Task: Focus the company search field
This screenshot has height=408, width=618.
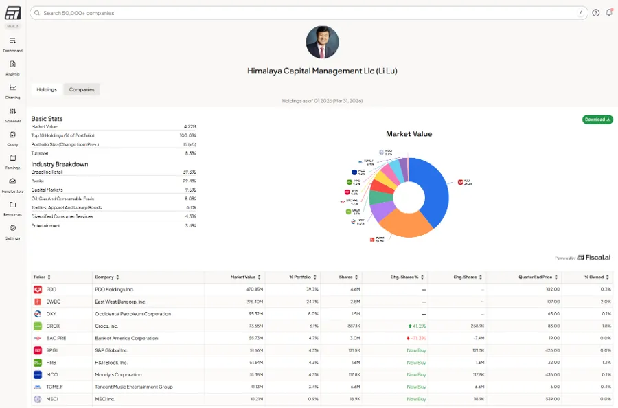Action: (308, 13)
